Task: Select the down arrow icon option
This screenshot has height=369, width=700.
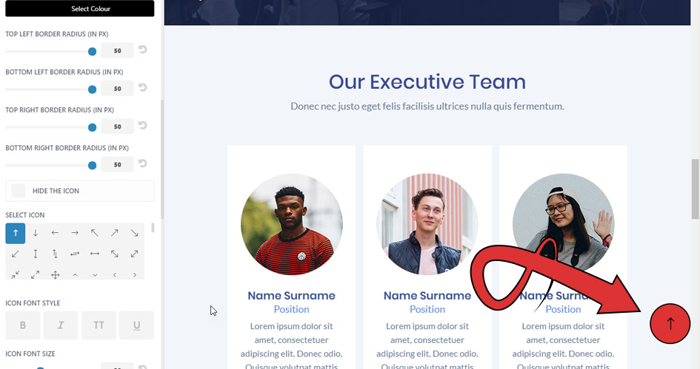Action: 36,233
